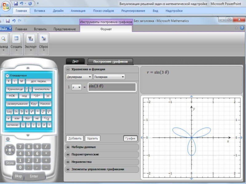Redo in the Microsoft Mathematics title bar
The image size is (246, 184).
[x=20, y=21]
